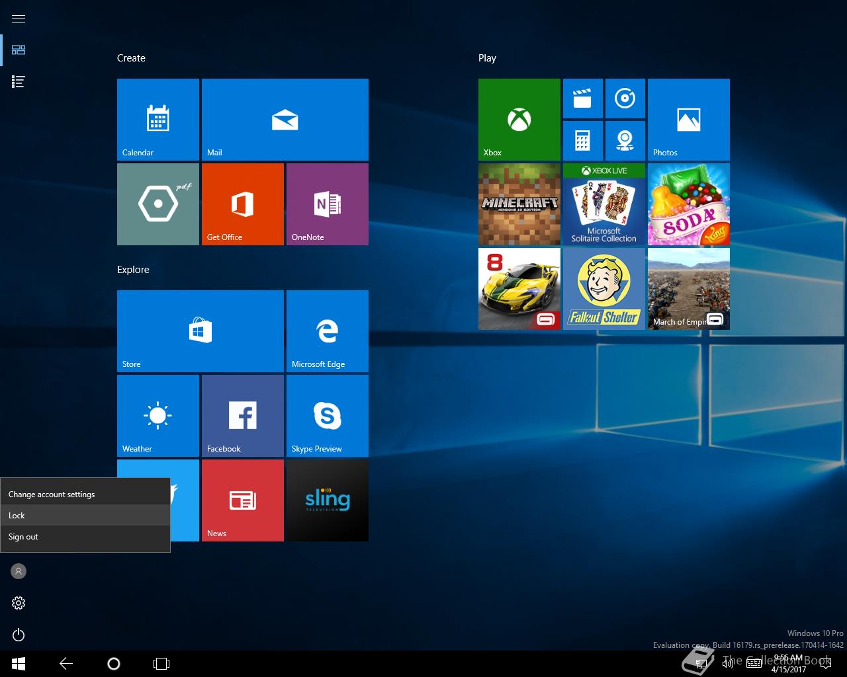Image resolution: width=847 pixels, height=677 pixels.
Task: Show the touch keyboard
Action: pos(754,663)
